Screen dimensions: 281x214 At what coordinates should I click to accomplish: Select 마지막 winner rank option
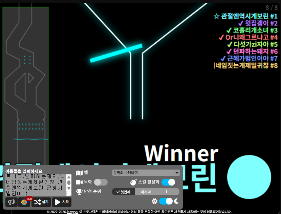click(146, 192)
